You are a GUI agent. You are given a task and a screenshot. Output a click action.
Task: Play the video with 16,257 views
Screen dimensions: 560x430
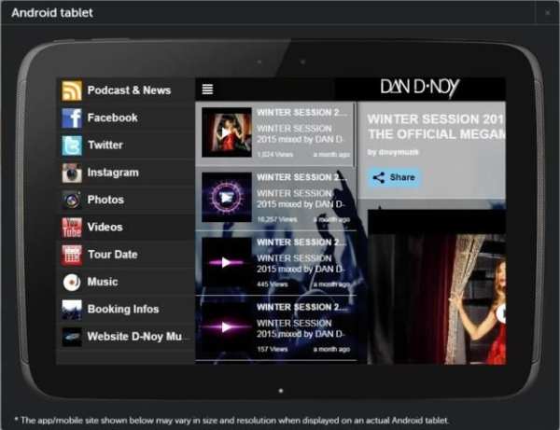[x=227, y=198]
